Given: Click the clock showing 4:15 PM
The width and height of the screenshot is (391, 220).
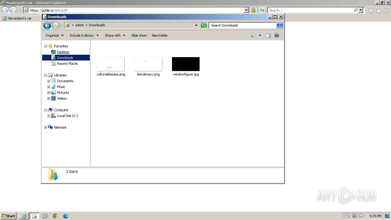Looking at the screenshot, I should [375, 216].
